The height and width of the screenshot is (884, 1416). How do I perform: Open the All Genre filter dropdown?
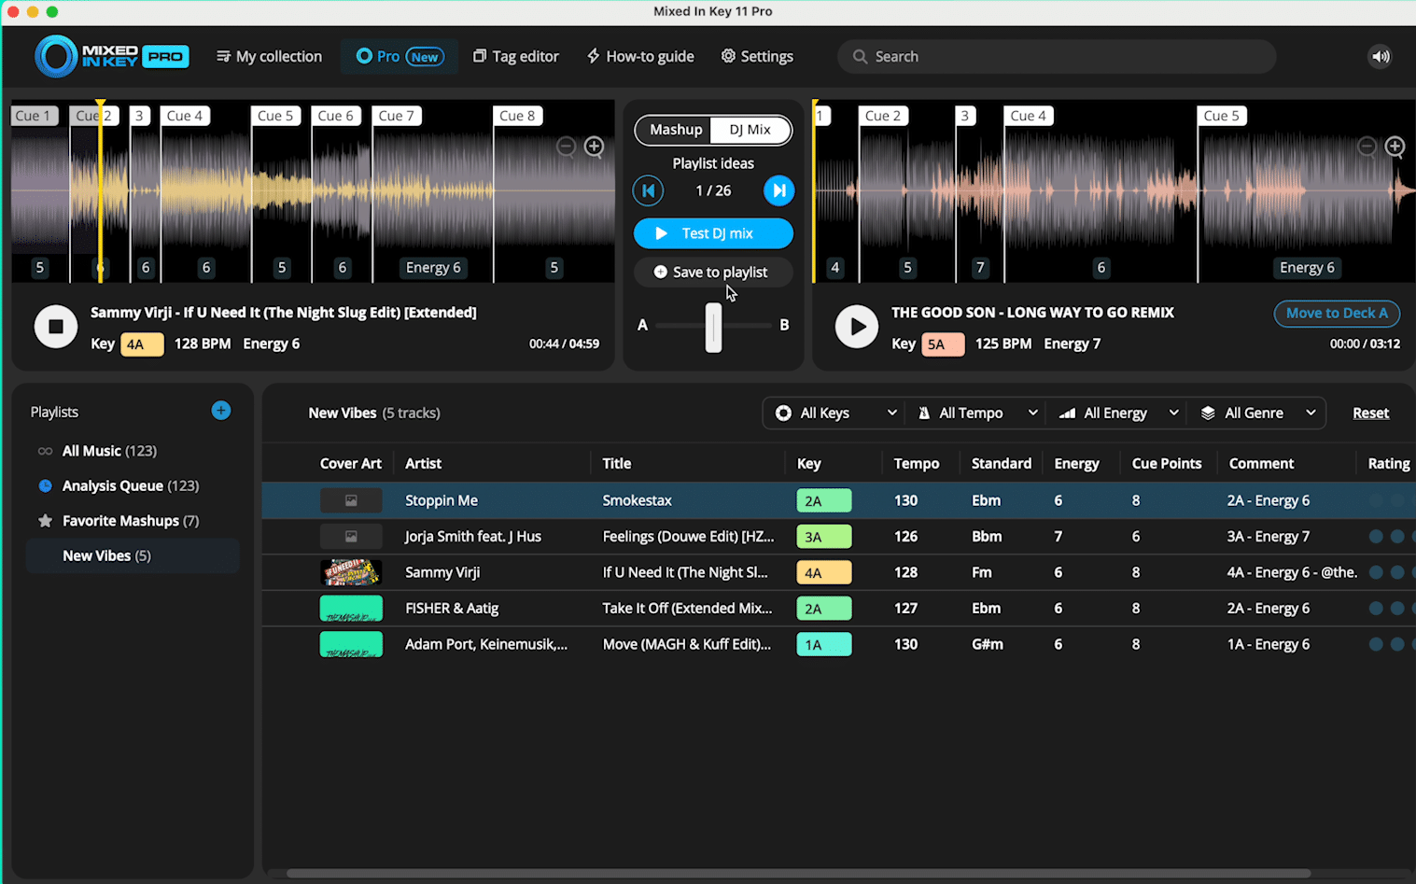click(1257, 413)
